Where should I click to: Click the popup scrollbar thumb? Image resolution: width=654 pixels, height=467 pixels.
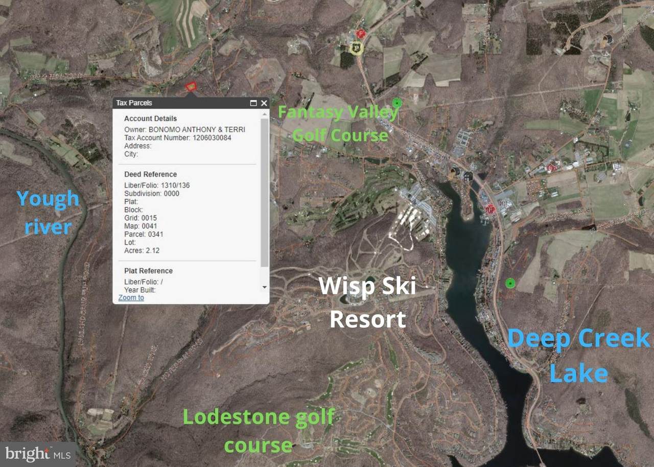264,193
